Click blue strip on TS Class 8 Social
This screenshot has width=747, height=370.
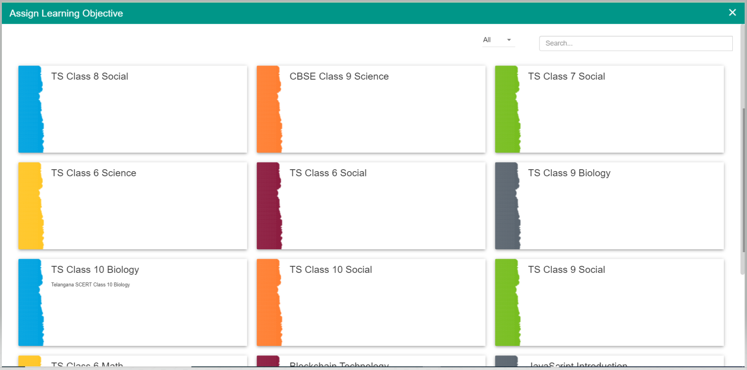click(30, 109)
